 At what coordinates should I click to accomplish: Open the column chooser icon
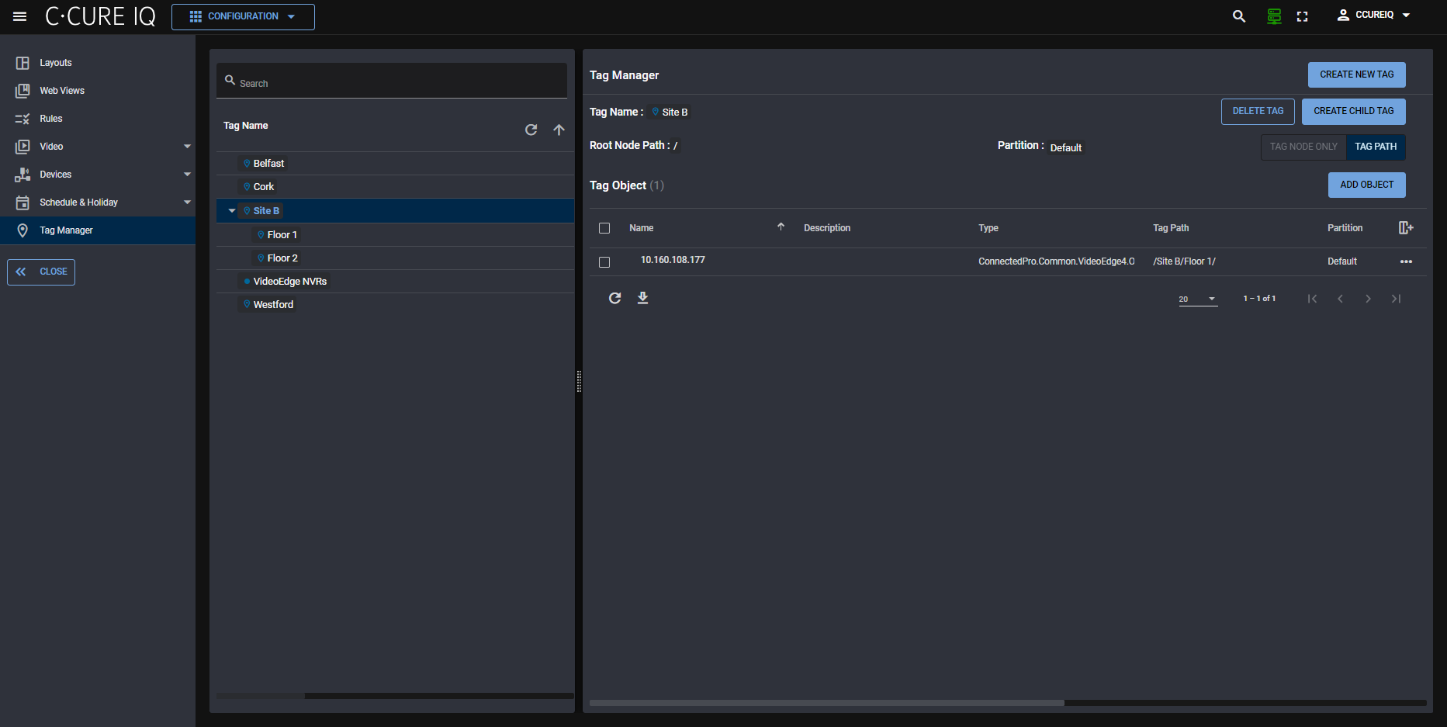click(1405, 228)
